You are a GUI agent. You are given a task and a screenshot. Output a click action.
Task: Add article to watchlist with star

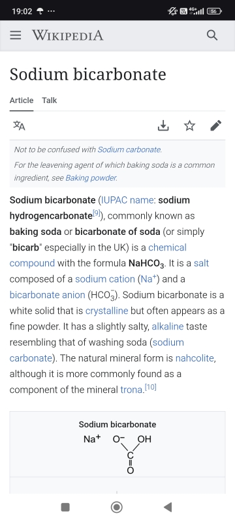(x=189, y=126)
